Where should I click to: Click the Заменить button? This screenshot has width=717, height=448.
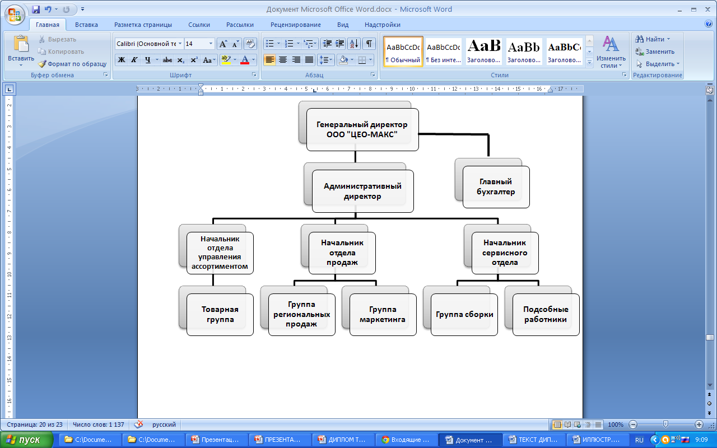[655, 52]
